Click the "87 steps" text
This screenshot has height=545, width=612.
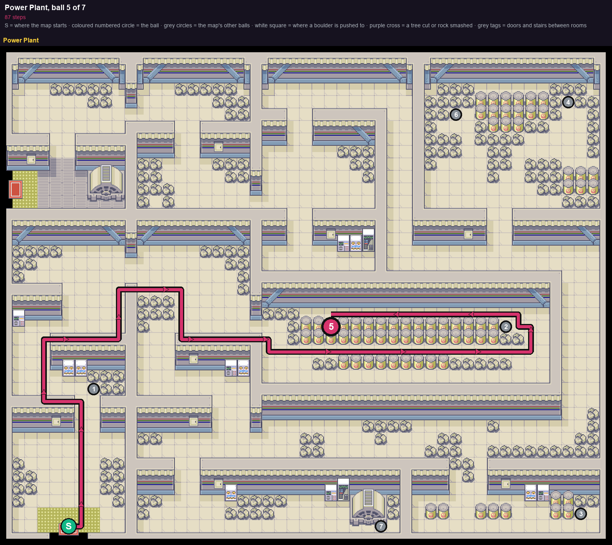pos(15,17)
